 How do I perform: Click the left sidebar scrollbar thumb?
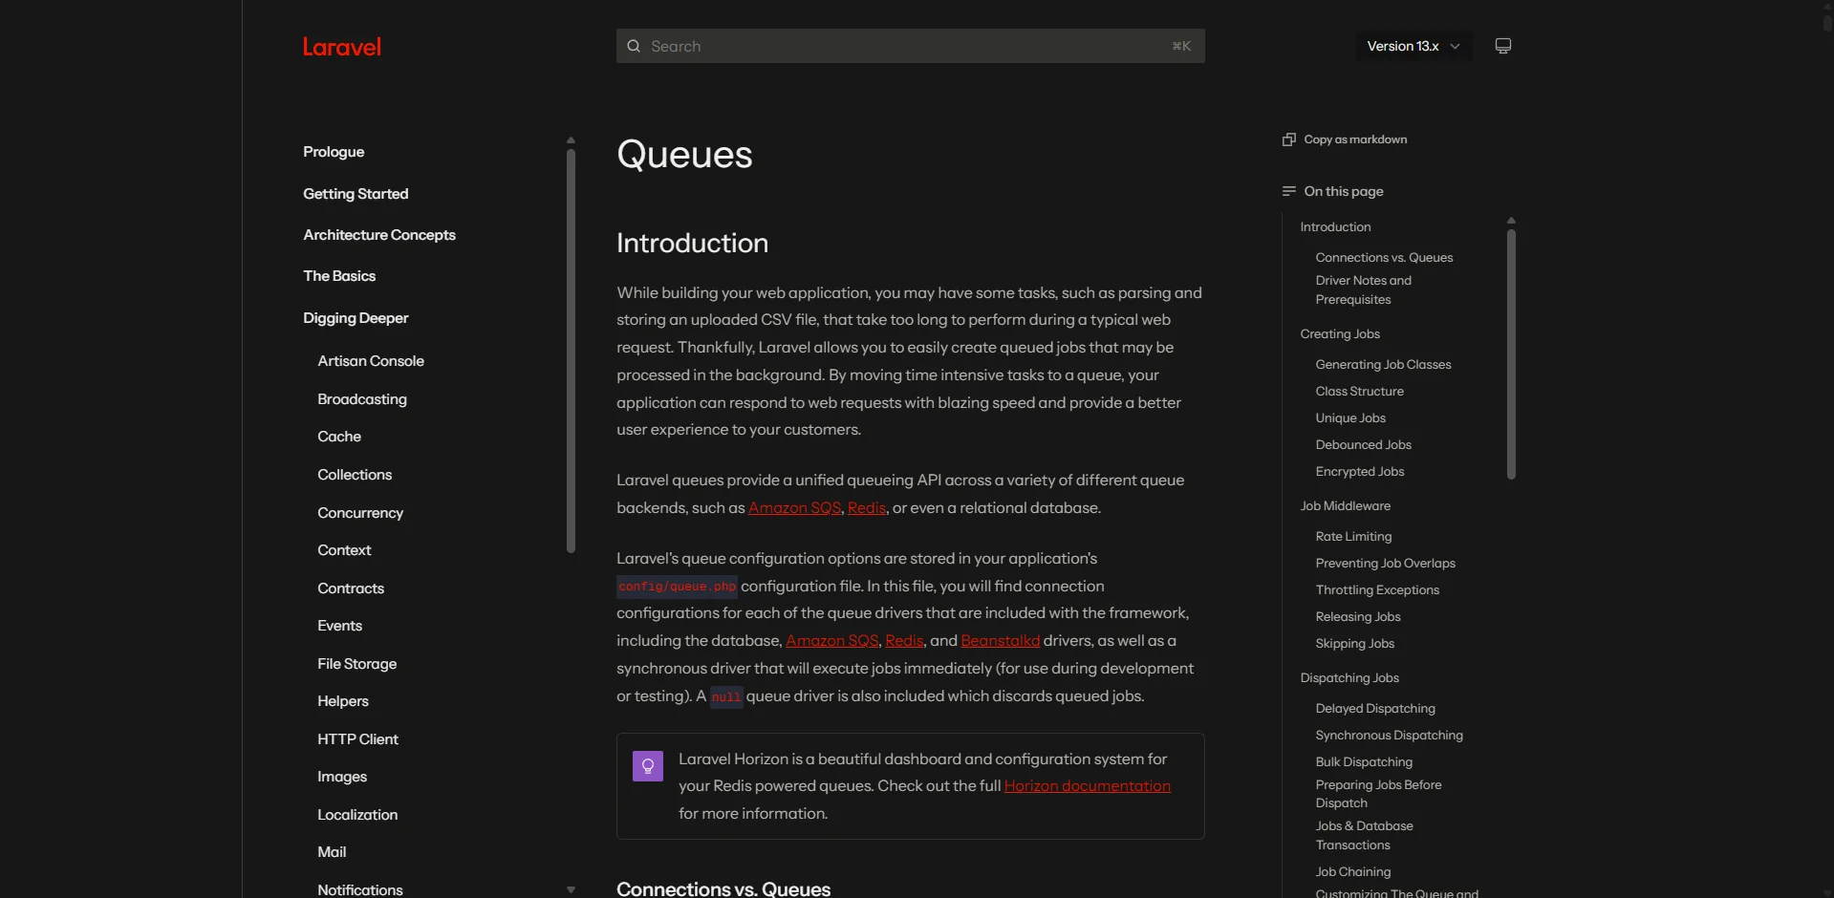point(571,351)
